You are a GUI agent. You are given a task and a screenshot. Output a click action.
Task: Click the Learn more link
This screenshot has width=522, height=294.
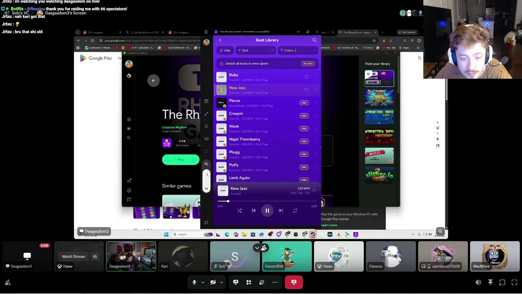click(329, 225)
